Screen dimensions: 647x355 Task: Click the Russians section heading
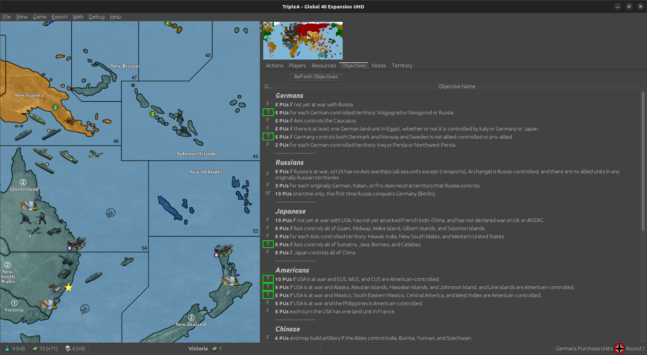click(x=290, y=163)
